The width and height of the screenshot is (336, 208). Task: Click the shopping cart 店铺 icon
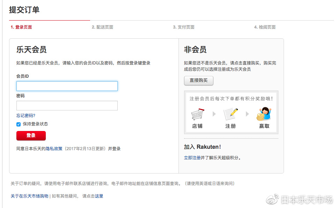[197, 114]
